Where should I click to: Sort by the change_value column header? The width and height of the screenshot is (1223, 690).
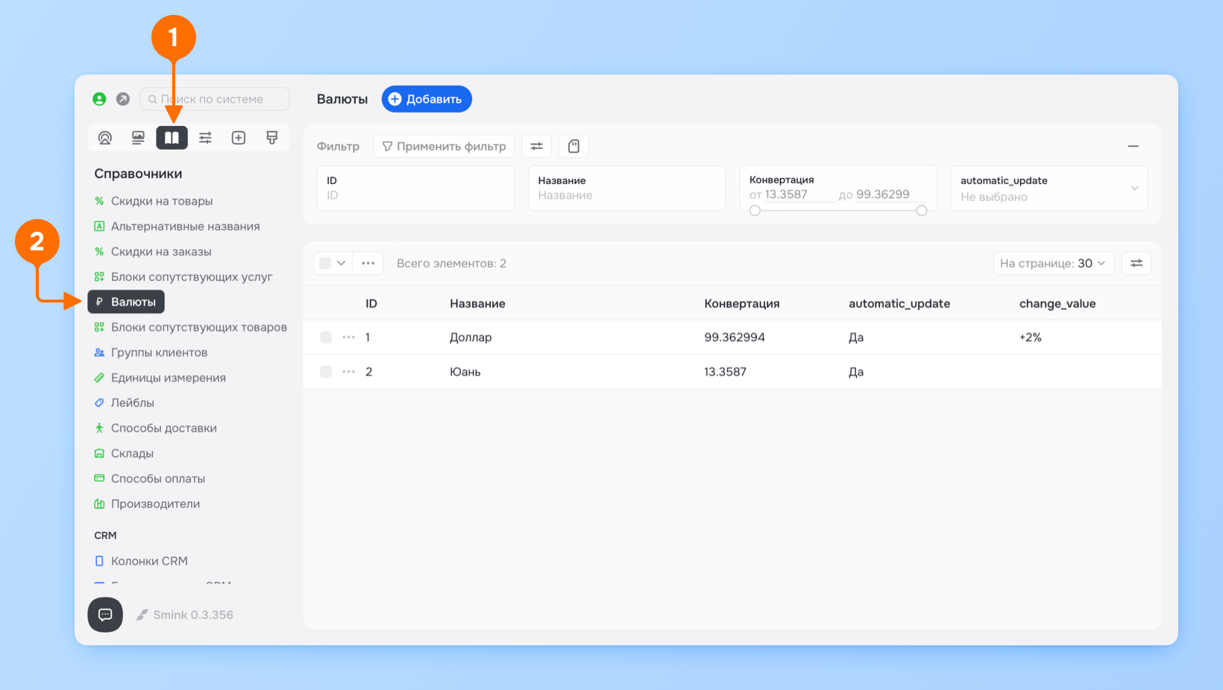1057,303
